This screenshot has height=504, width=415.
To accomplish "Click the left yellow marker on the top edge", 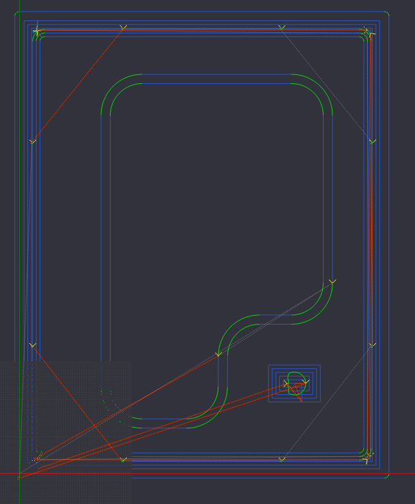I will coord(124,27).
